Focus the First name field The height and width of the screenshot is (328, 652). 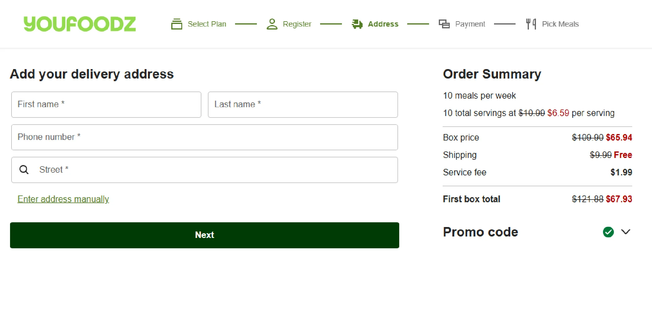[106, 105]
